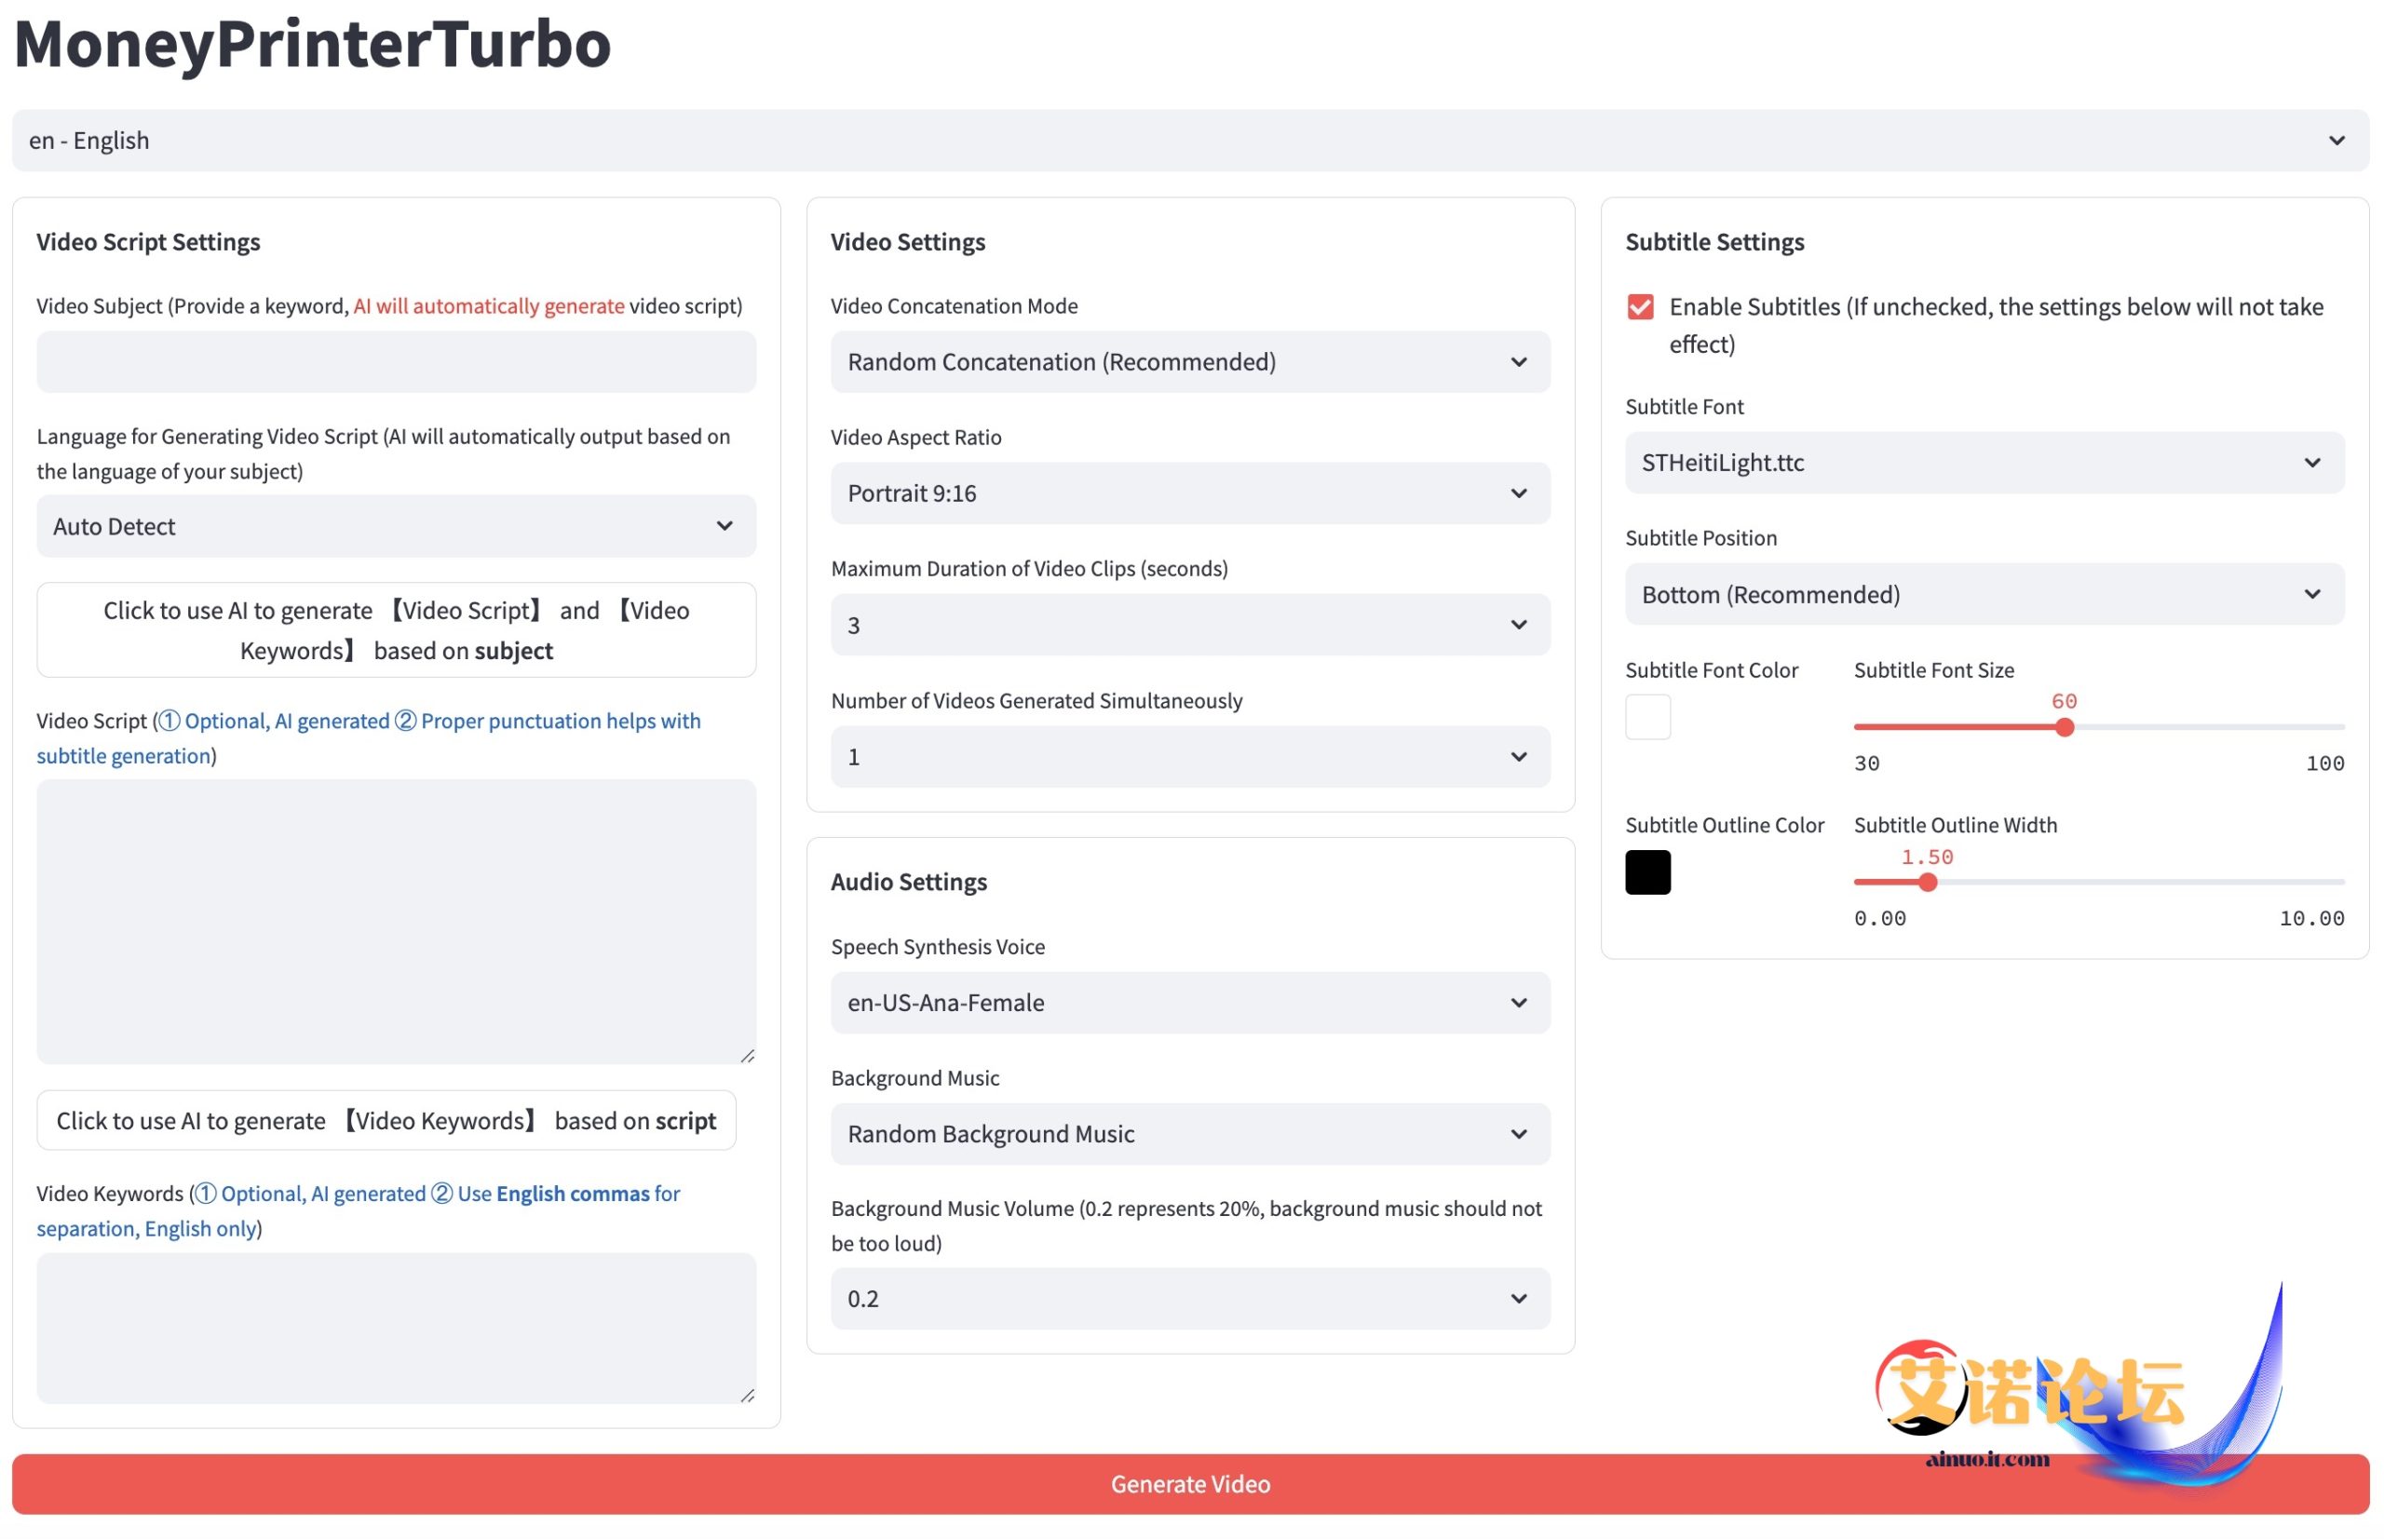Click the chevron on STHeitiLight.ttc field
The width and height of the screenshot is (2384, 1539).
(x=2313, y=462)
